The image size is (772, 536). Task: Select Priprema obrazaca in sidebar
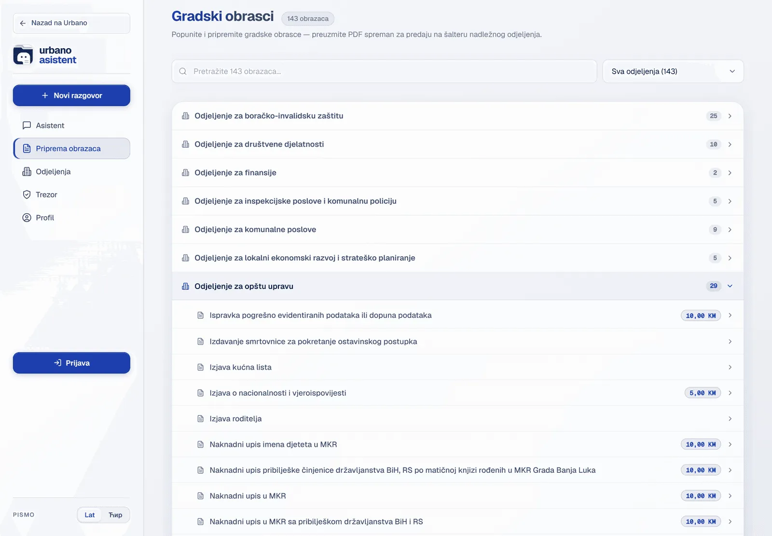click(71, 149)
